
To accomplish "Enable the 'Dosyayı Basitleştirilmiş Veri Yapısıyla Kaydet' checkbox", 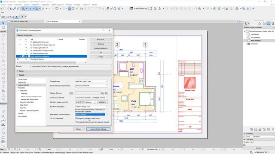I will [76, 122].
